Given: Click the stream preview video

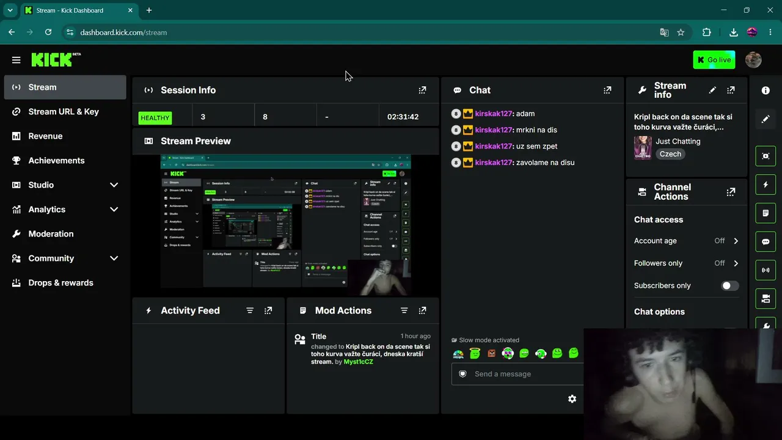Looking at the screenshot, I should click(286, 225).
